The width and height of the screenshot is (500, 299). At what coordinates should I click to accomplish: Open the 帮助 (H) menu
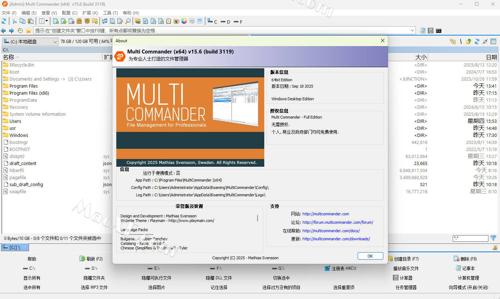pos(131,13)
